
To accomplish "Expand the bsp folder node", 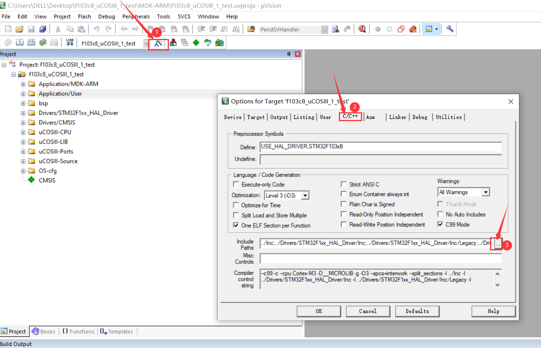I will click(x=23, y=103).
